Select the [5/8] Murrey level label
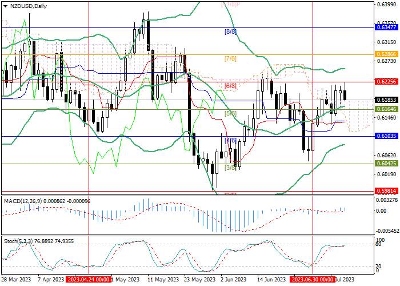This screenshot has width=400, height=286. point(230,113)
